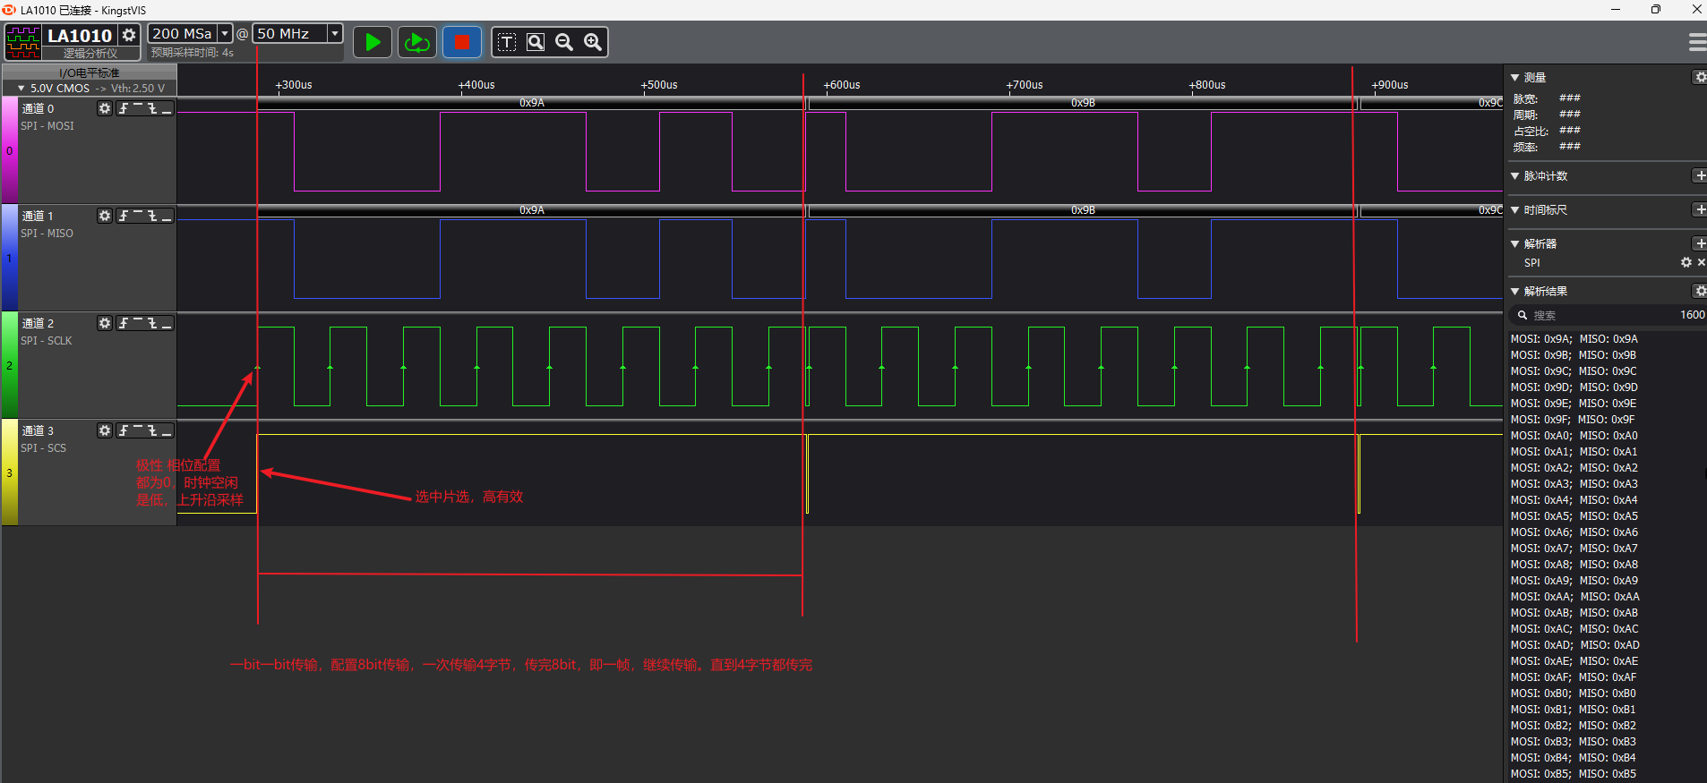This screenshot has width=1707, height=783.
Task: Zoom out the waveform view
Action: (x=564, y=42)
